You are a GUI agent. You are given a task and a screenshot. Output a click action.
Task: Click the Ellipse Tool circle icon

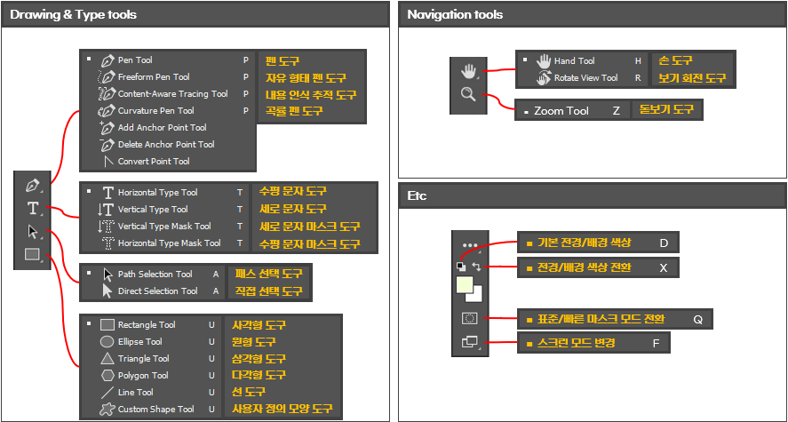[x=107, y=342]
